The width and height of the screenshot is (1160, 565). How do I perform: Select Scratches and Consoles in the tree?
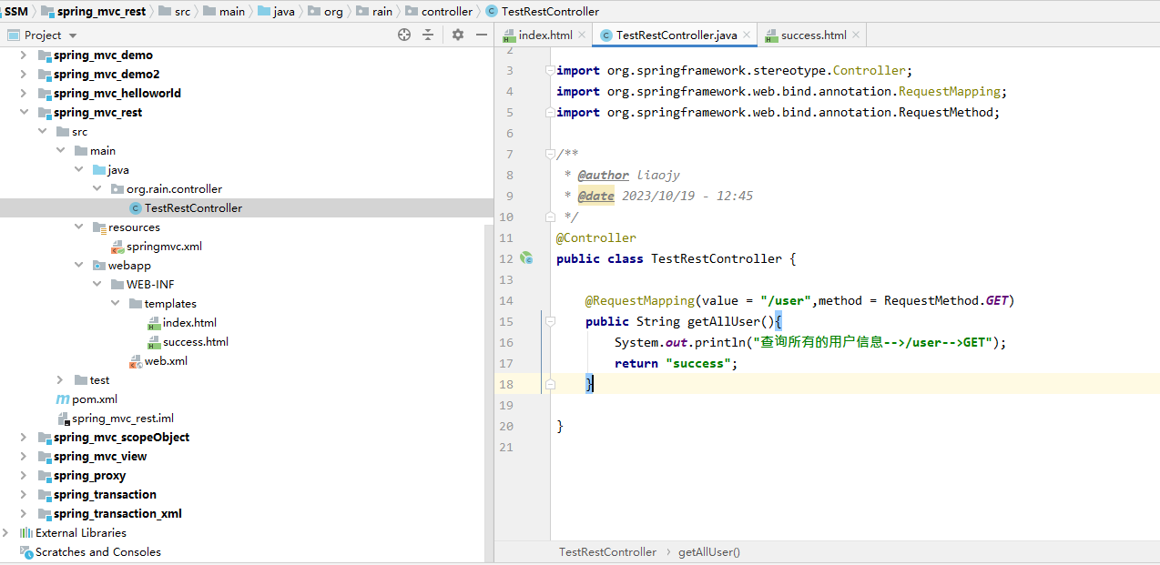[98, 552]
